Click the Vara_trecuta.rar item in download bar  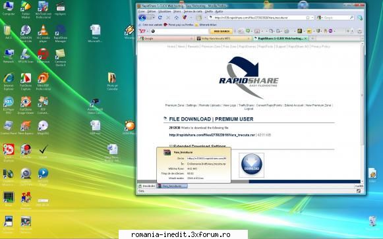click(172, 186)
